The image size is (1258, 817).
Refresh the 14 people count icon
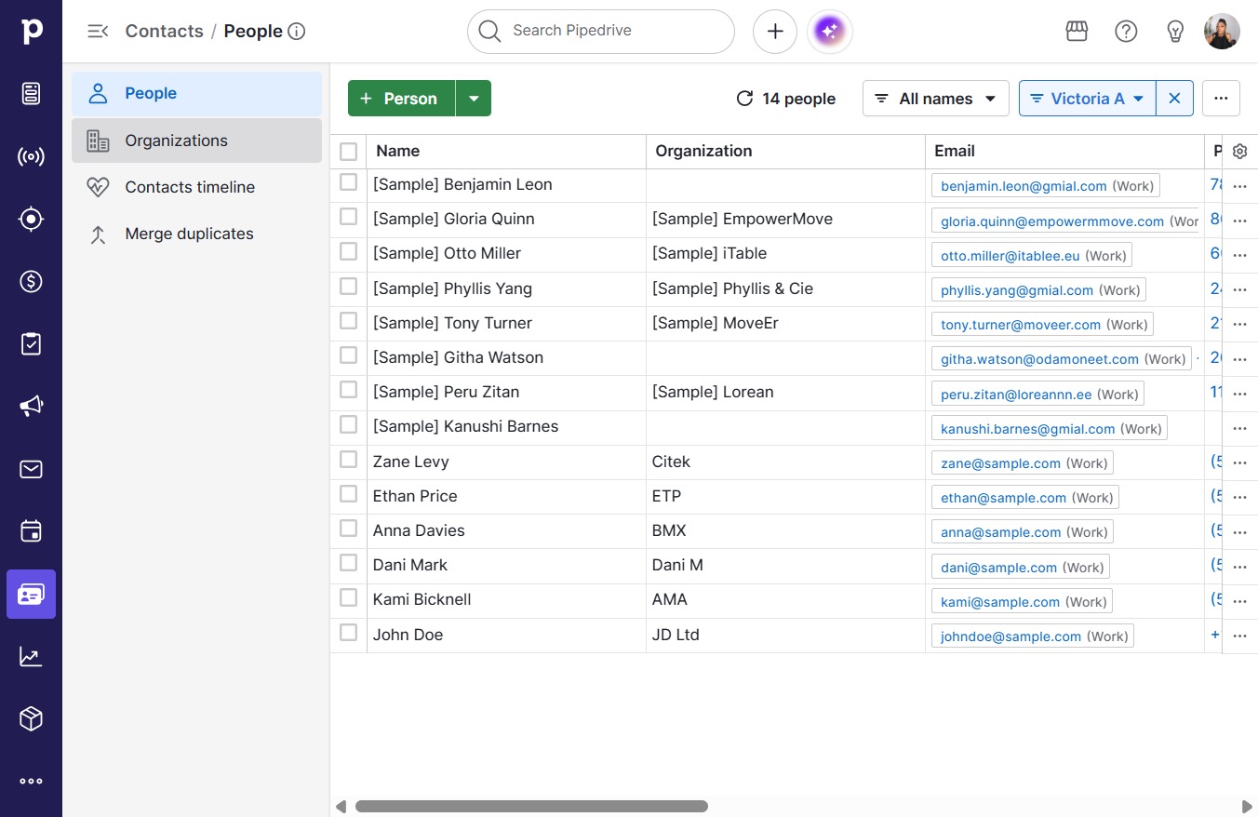(744, 99)
